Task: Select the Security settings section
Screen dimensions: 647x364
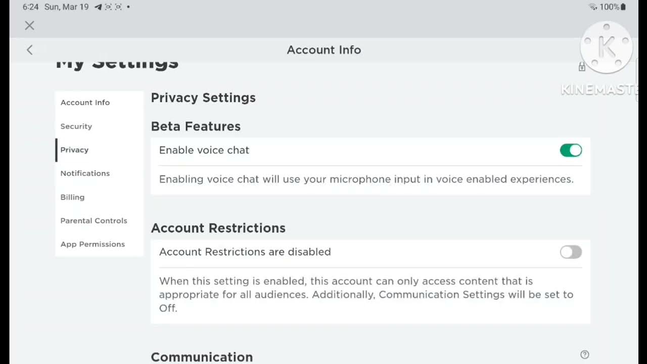Action: [76, 126]
